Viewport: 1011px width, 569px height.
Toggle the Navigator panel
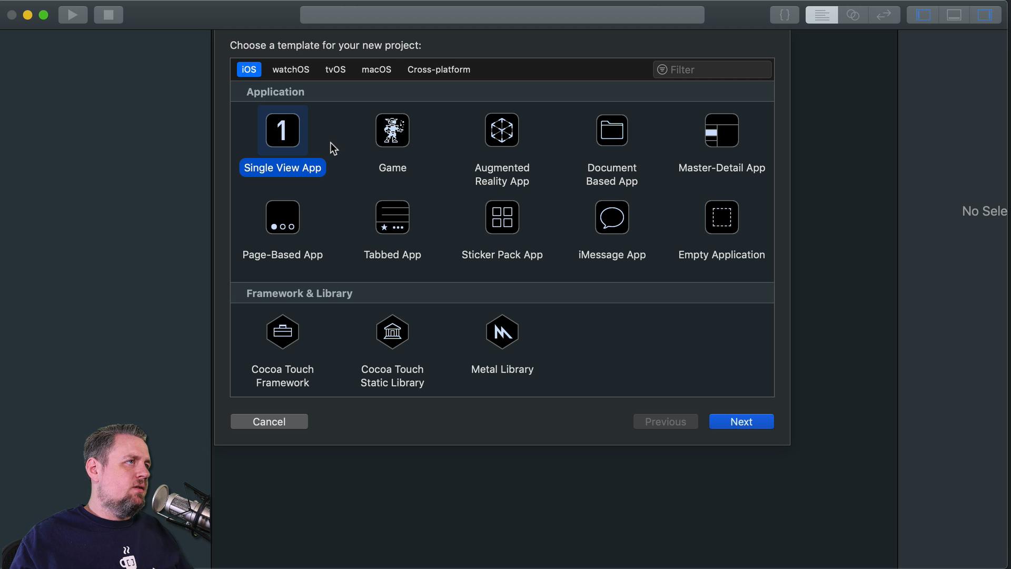pyautogui.click(x=923, y=15)
